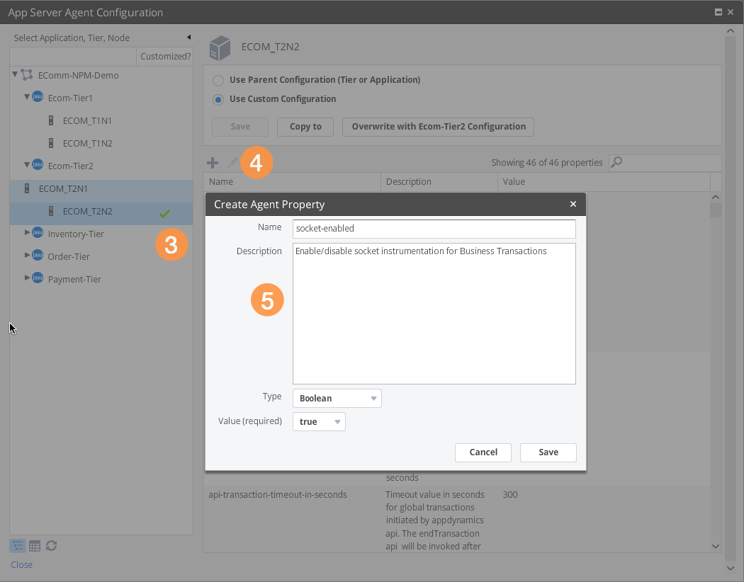
Task: Refresh the application tree with the refresh icon
Action: (x=51, y=545)
